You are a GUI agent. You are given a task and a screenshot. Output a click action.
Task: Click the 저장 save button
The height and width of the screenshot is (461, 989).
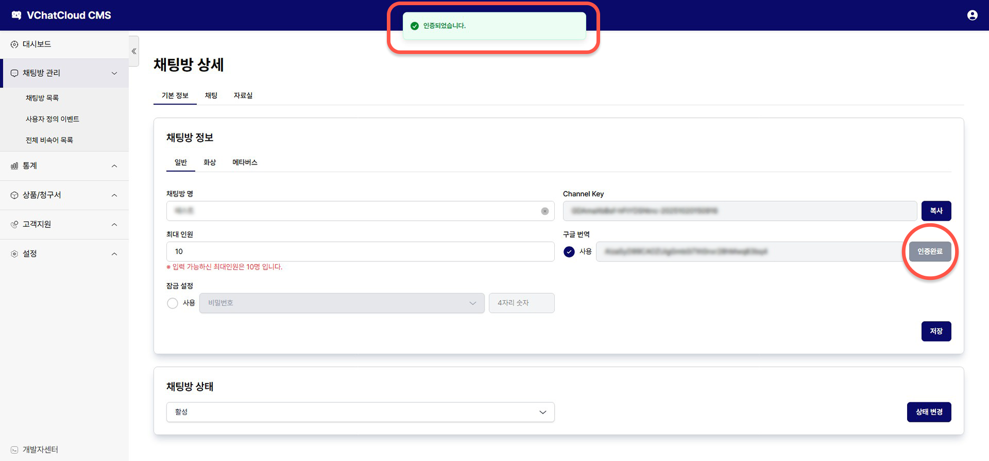pos(936,331)
